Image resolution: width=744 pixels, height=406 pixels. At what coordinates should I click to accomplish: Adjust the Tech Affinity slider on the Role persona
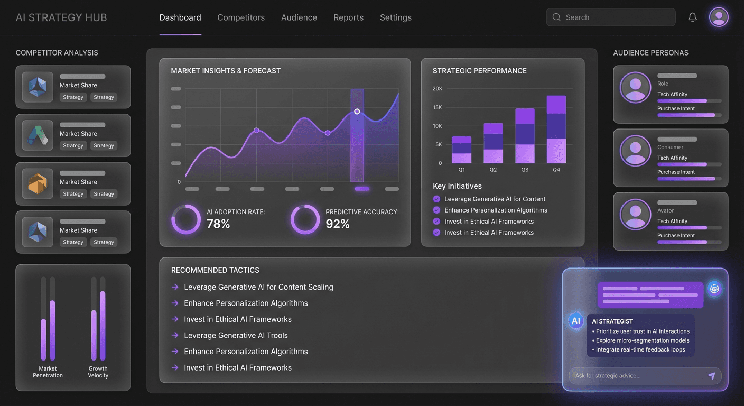click(x=689, y=101)
